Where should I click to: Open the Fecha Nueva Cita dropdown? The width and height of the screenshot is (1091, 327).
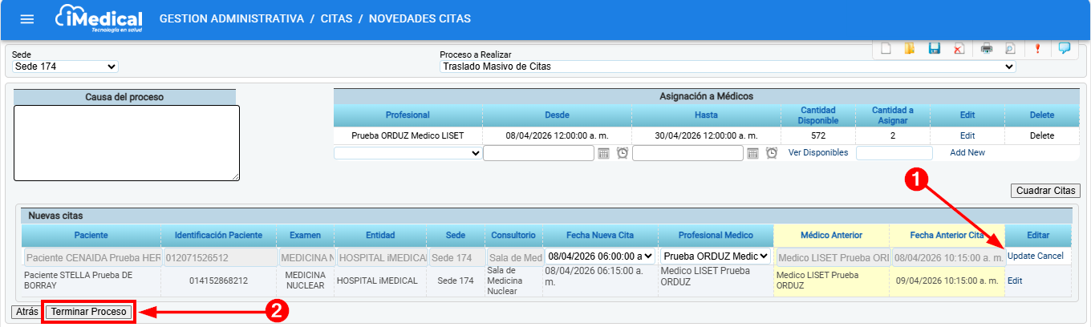(x=599, y=257)
